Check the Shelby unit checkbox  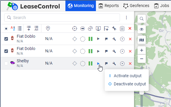(x=6, y=63)
